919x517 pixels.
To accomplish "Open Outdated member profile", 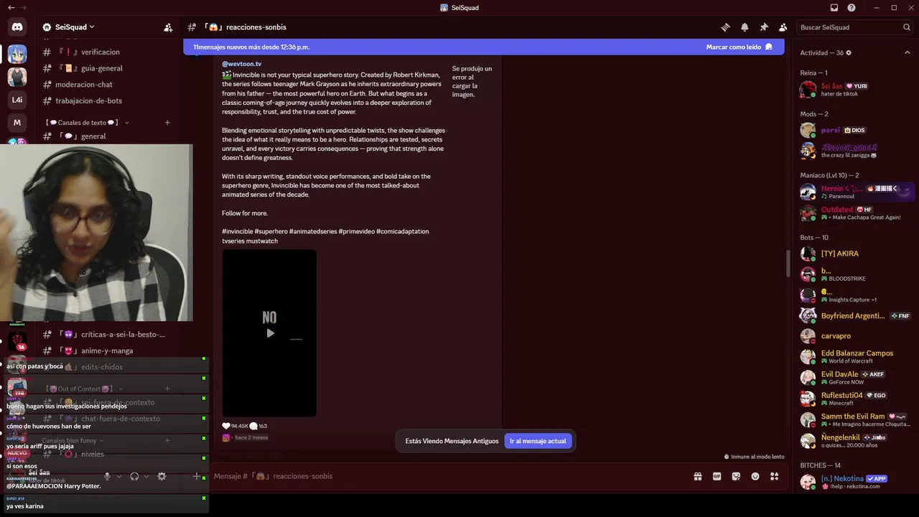I will [857, 213].
